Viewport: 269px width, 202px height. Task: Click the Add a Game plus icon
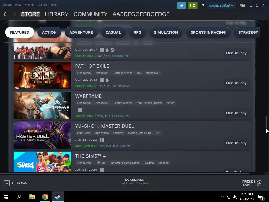[7, 183]
